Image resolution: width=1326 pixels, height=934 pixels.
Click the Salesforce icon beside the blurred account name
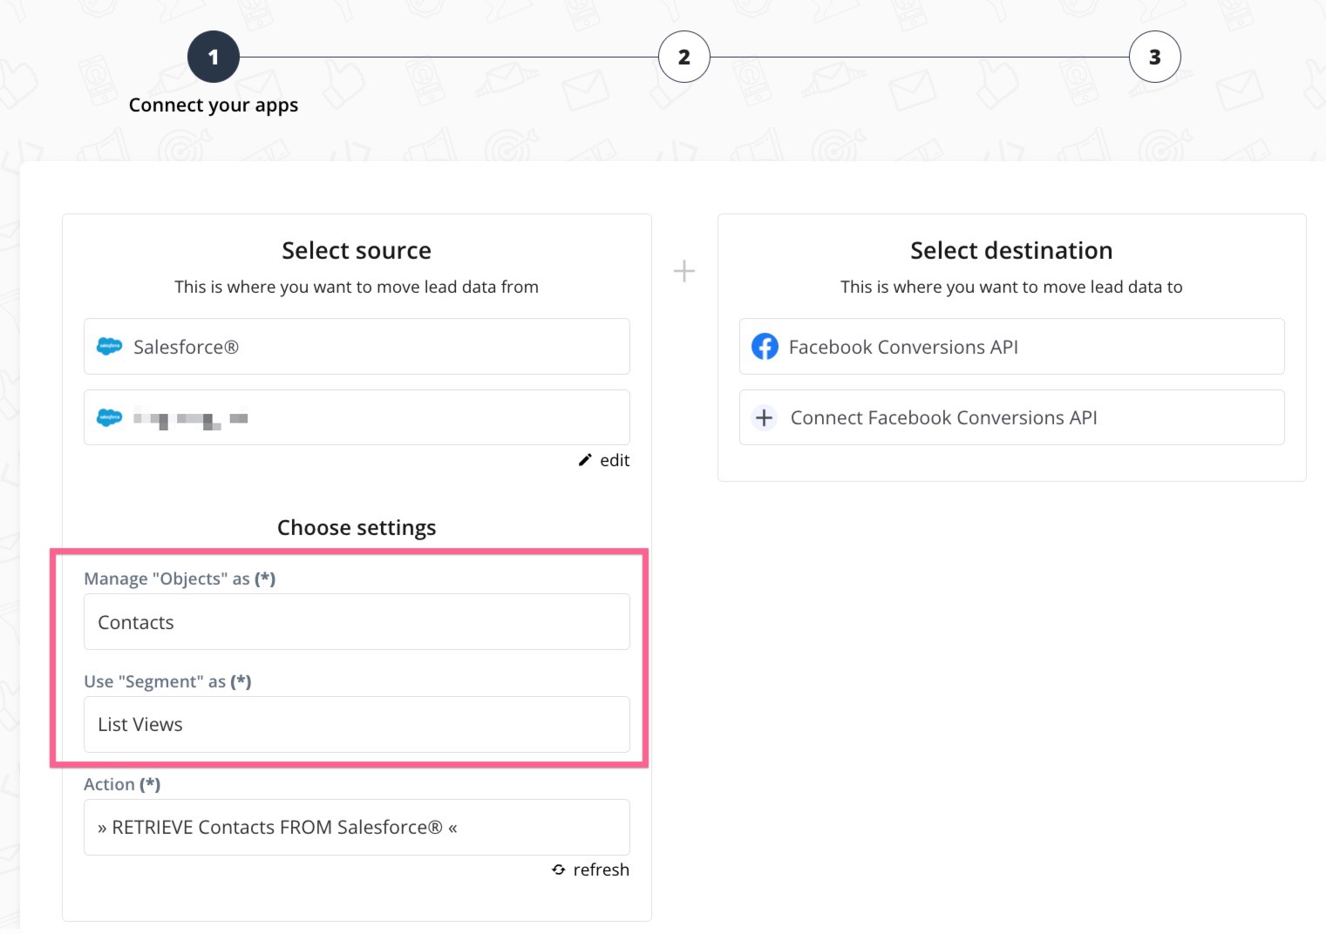109,418
